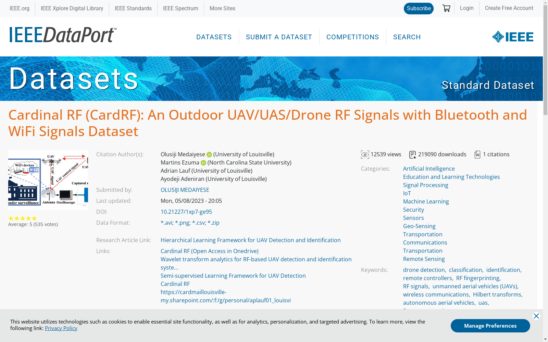Select Education and Learning Technologies category
The height and width of the screenshot is (342, 548).
click(x=451, y=177)
